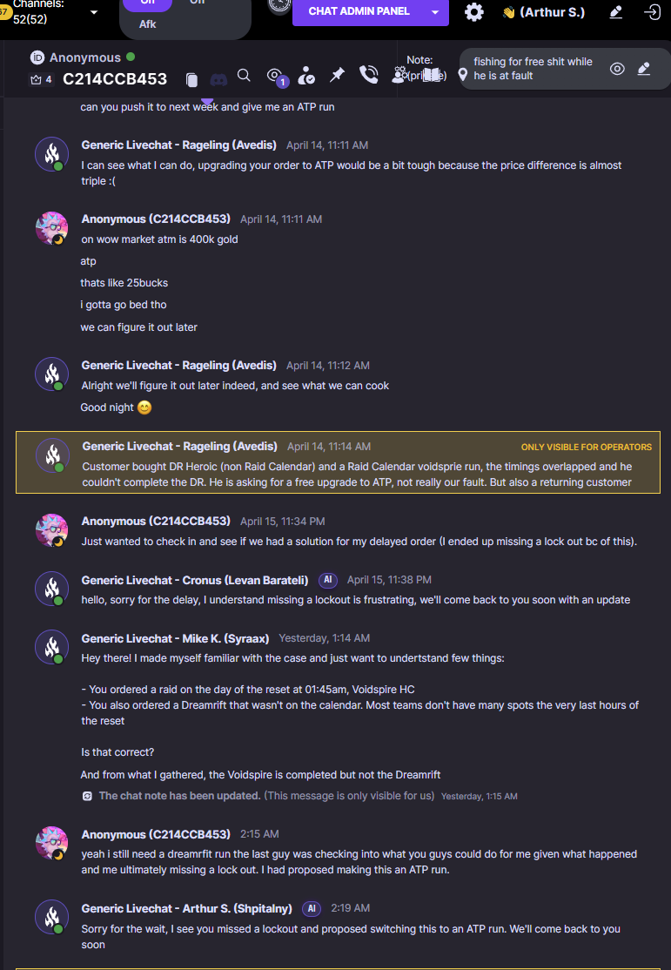Image resolution: width=671 pixels, height=970 pixels.
Task: Select the Afk status option
Action: tap(148, 24)
